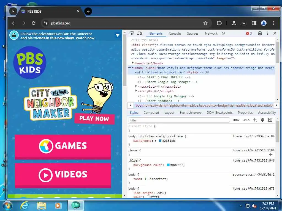Image resolution: width=282 pixels, height=211 pixels.
Task: Toggle the computed styles sidebar icon
Action: pyautogui.click(x=270, y=120)
